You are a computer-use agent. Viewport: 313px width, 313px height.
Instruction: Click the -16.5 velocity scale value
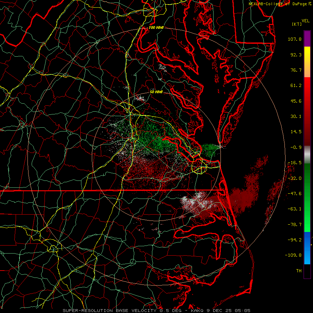point(295,163)
